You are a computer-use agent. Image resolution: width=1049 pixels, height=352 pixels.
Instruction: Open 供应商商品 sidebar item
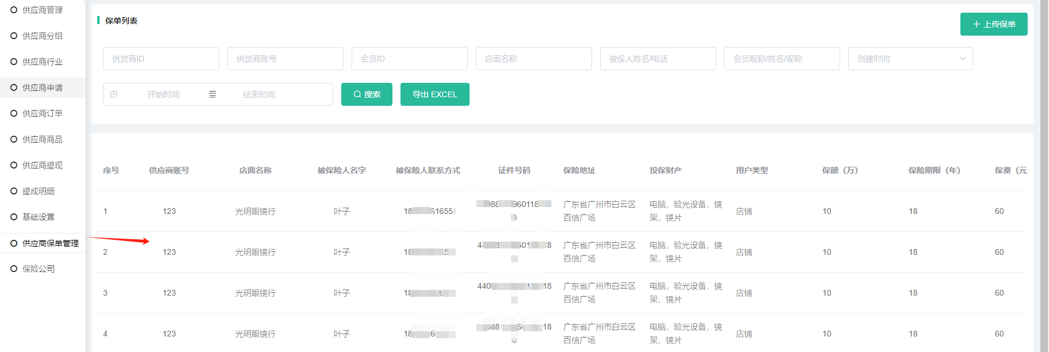pyautogui.click(x=42, y=139)
